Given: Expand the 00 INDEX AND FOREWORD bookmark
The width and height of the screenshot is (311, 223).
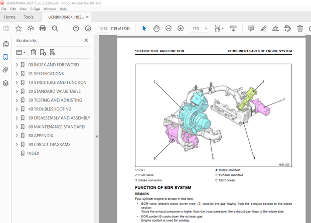Looking at the screenshot, I should pyautogui.click(x=17, y=65).
